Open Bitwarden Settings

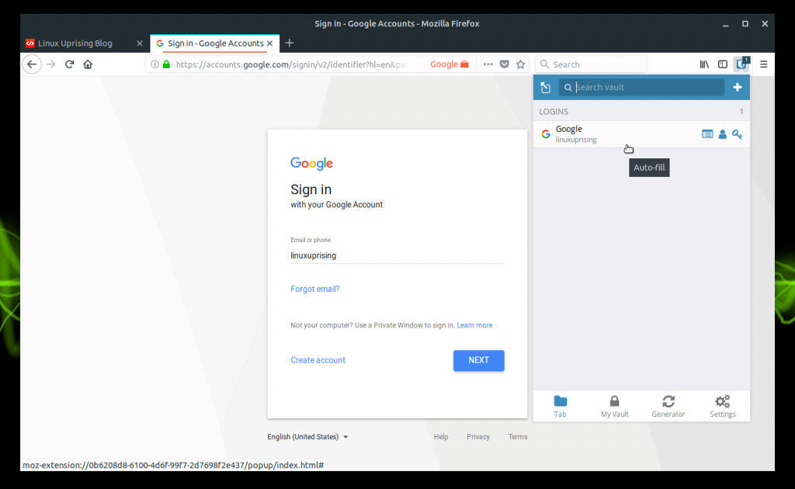722,406
